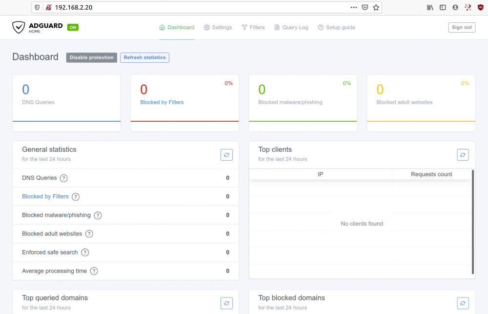Screen dimensions: 488x314
Task: Click the green ON status badge
Action: [73, 27]
